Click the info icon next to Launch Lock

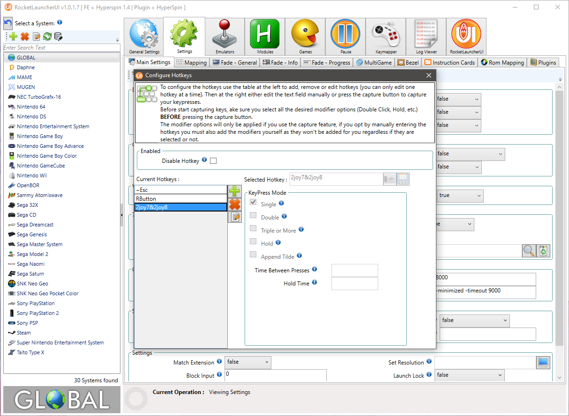pos(429,375)
